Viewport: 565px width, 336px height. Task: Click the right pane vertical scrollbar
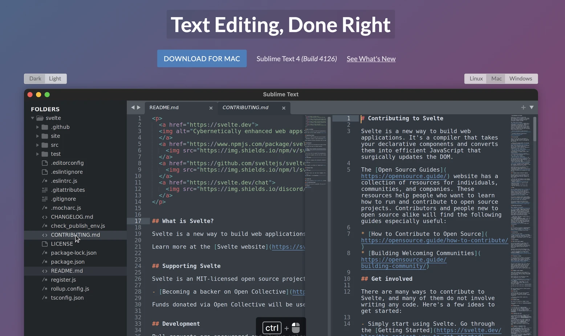pyautogui.click(x=535, y=129)
